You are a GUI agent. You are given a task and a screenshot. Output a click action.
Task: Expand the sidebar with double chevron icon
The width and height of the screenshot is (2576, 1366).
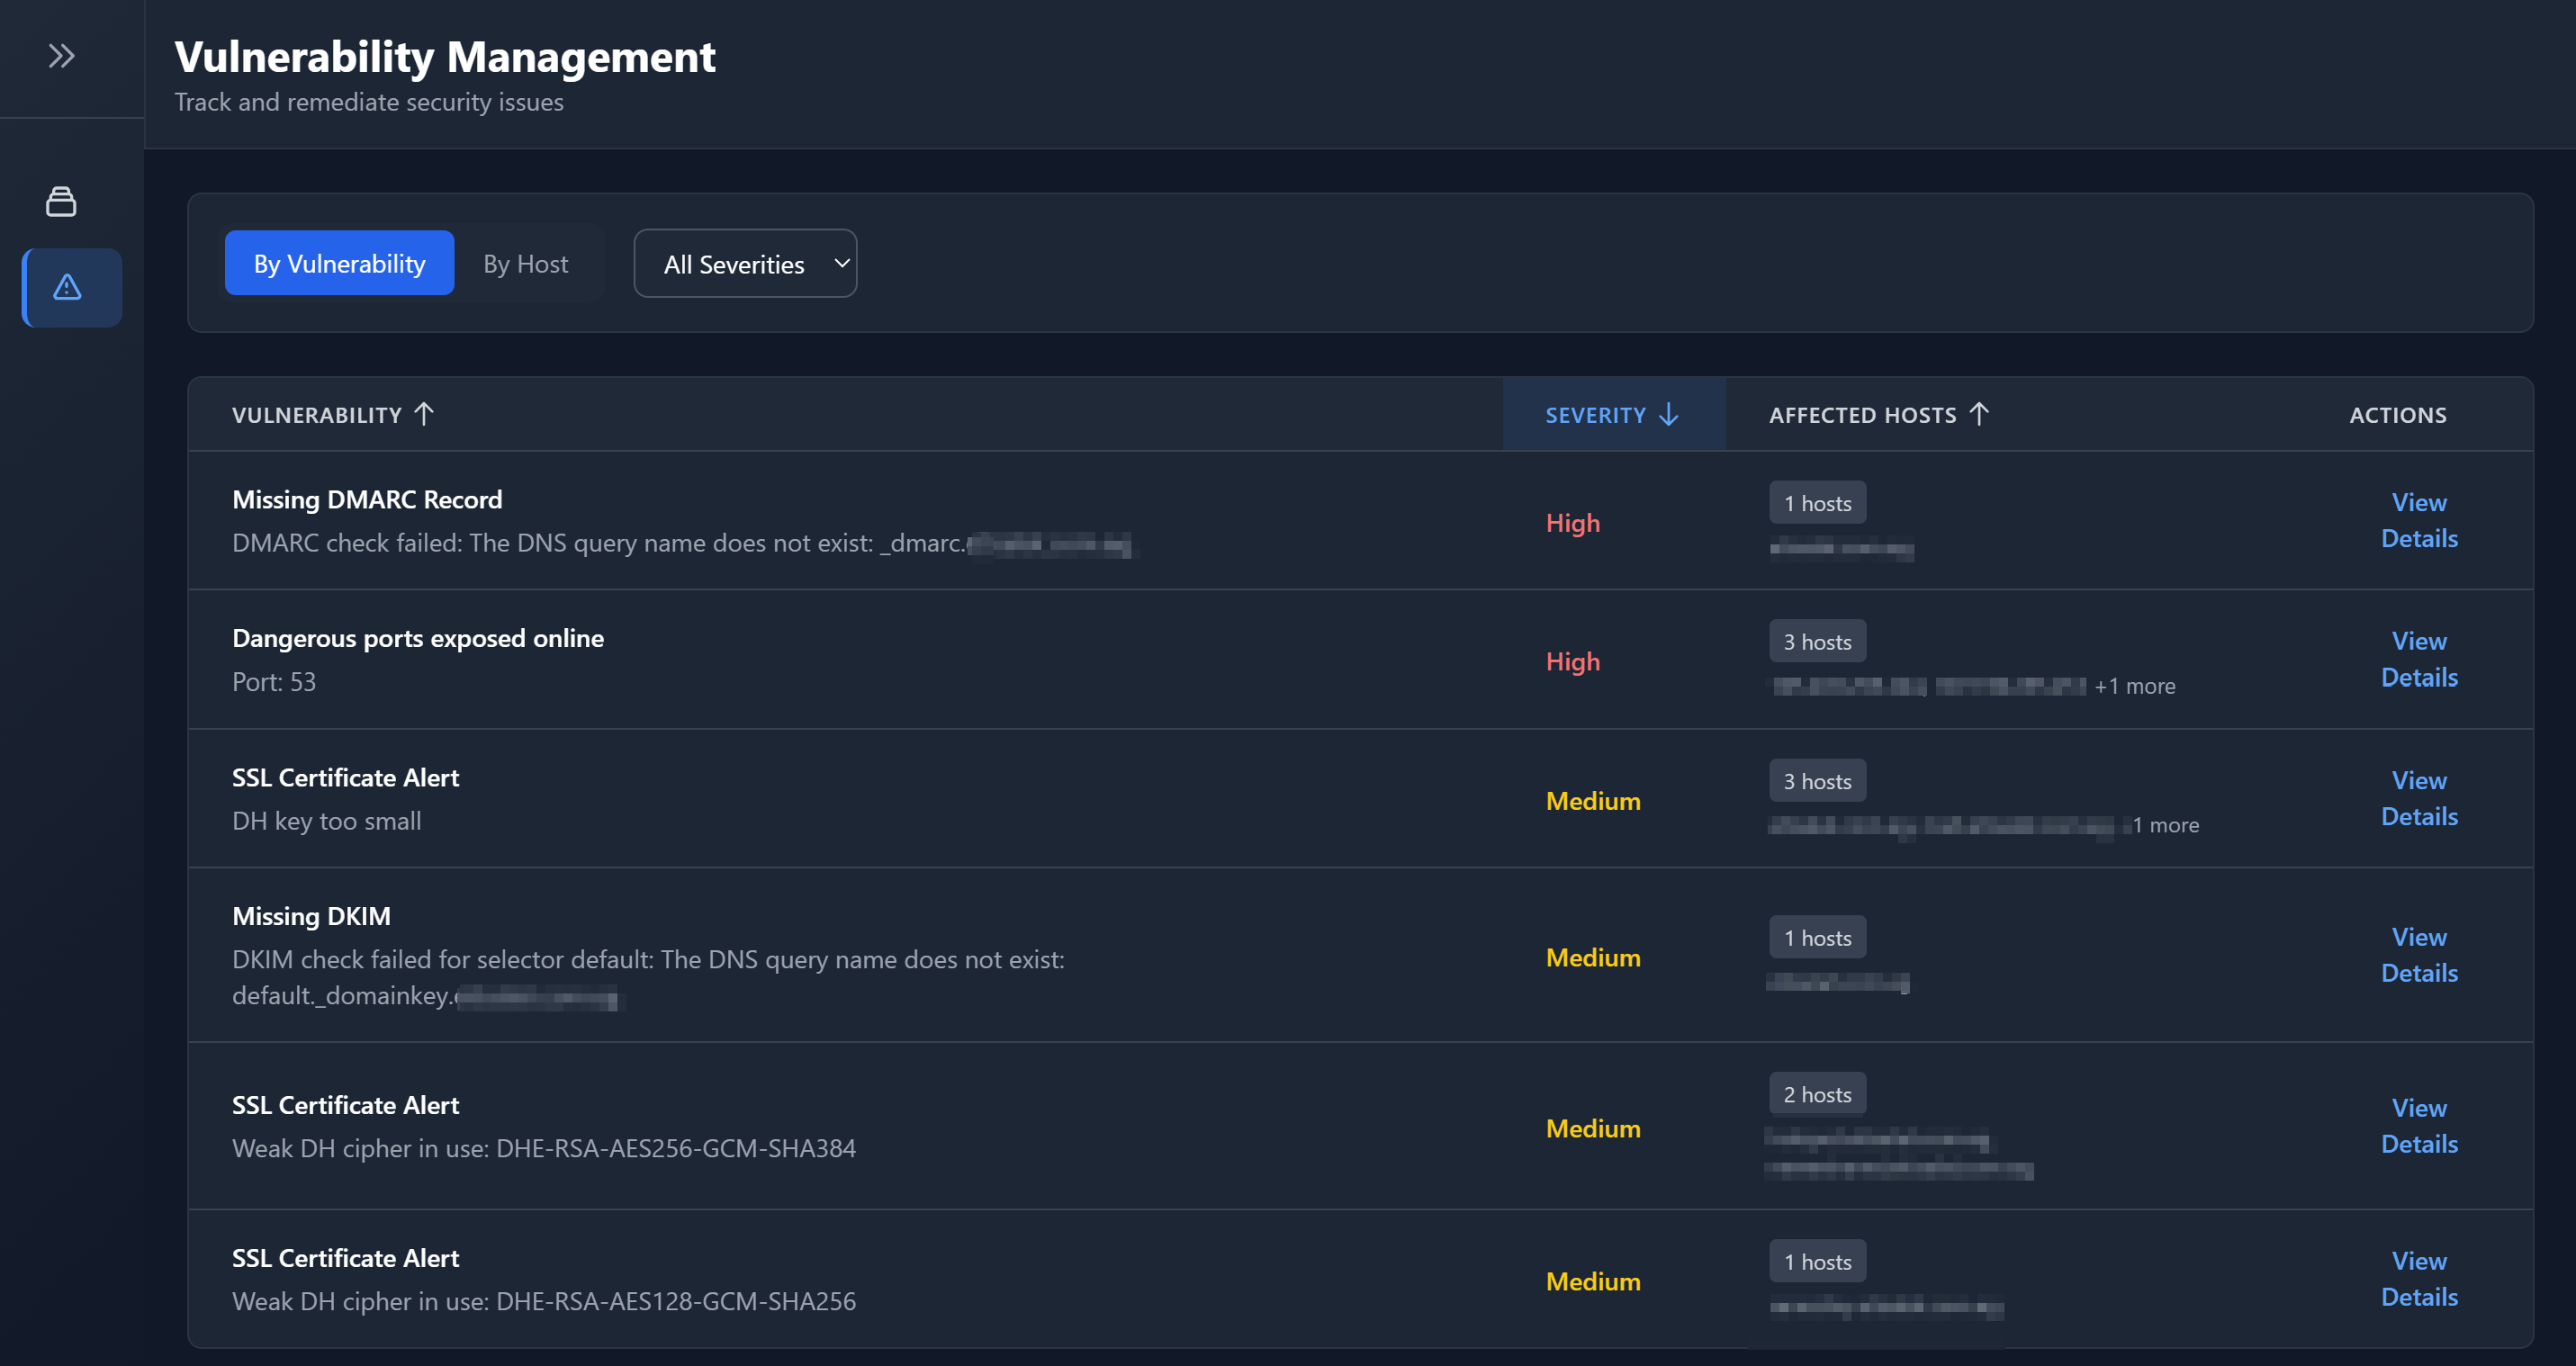[x=61, y=56]
